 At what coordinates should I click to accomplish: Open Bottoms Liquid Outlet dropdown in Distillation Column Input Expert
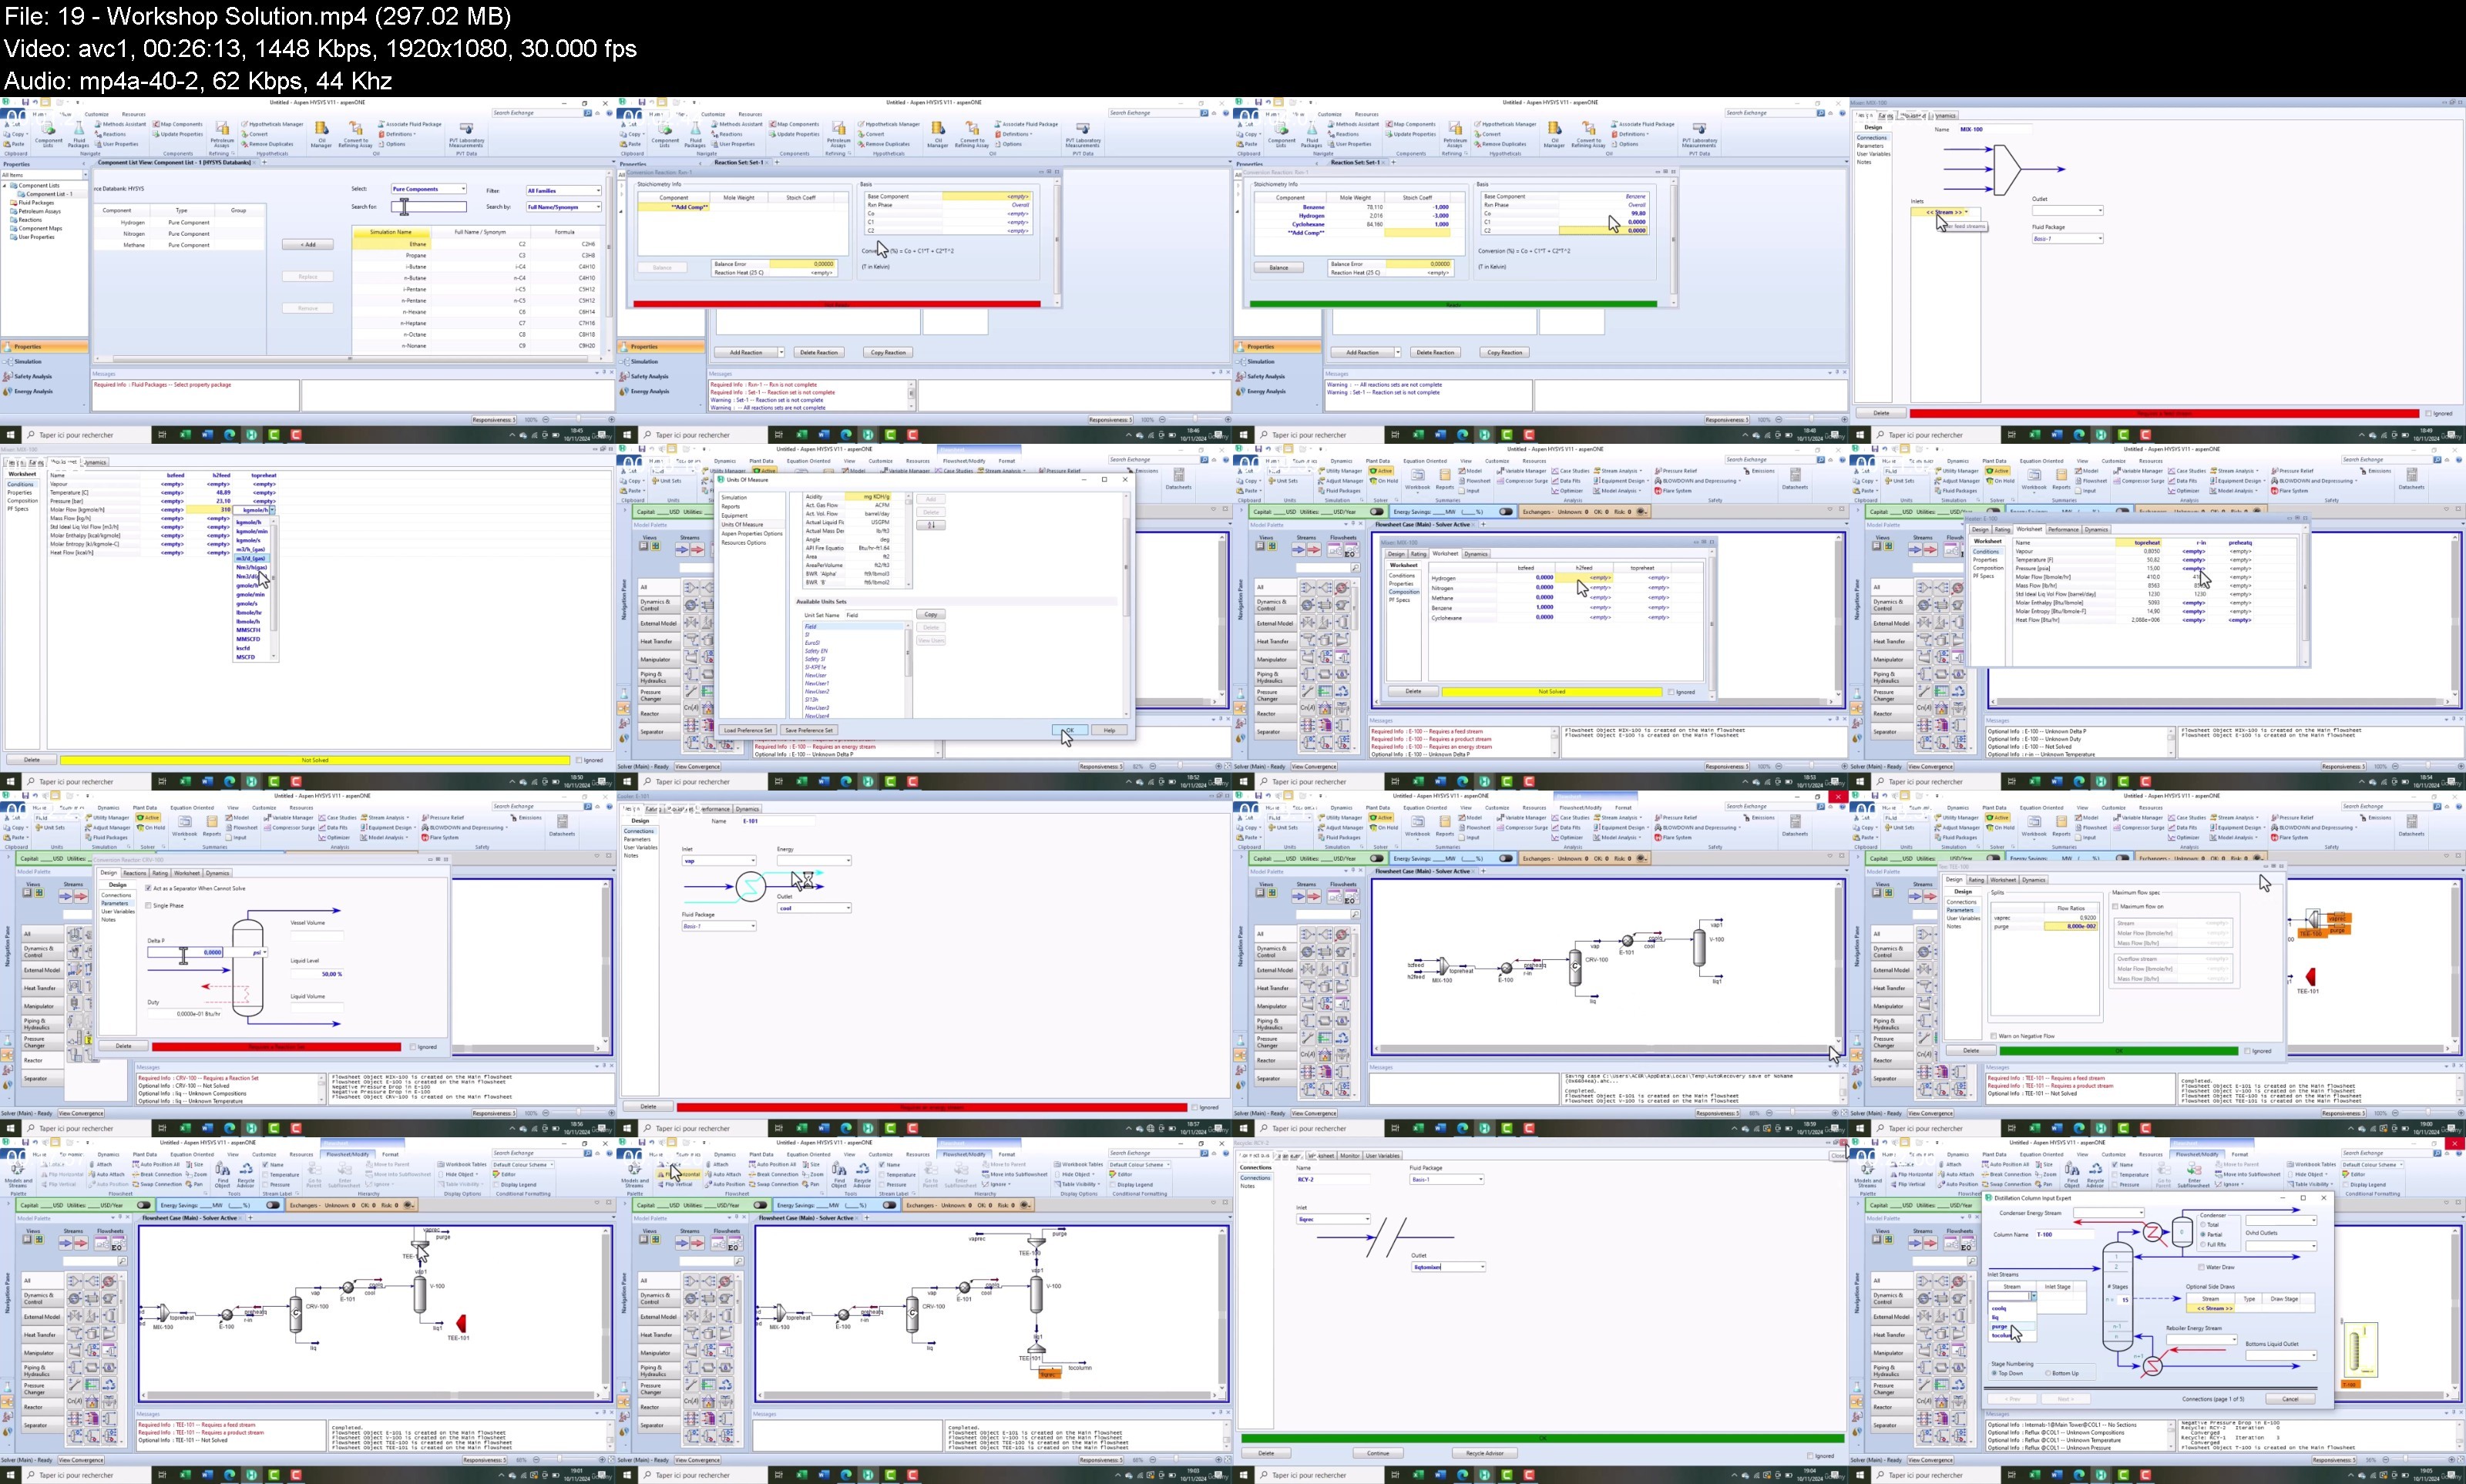(2282, 1355)
